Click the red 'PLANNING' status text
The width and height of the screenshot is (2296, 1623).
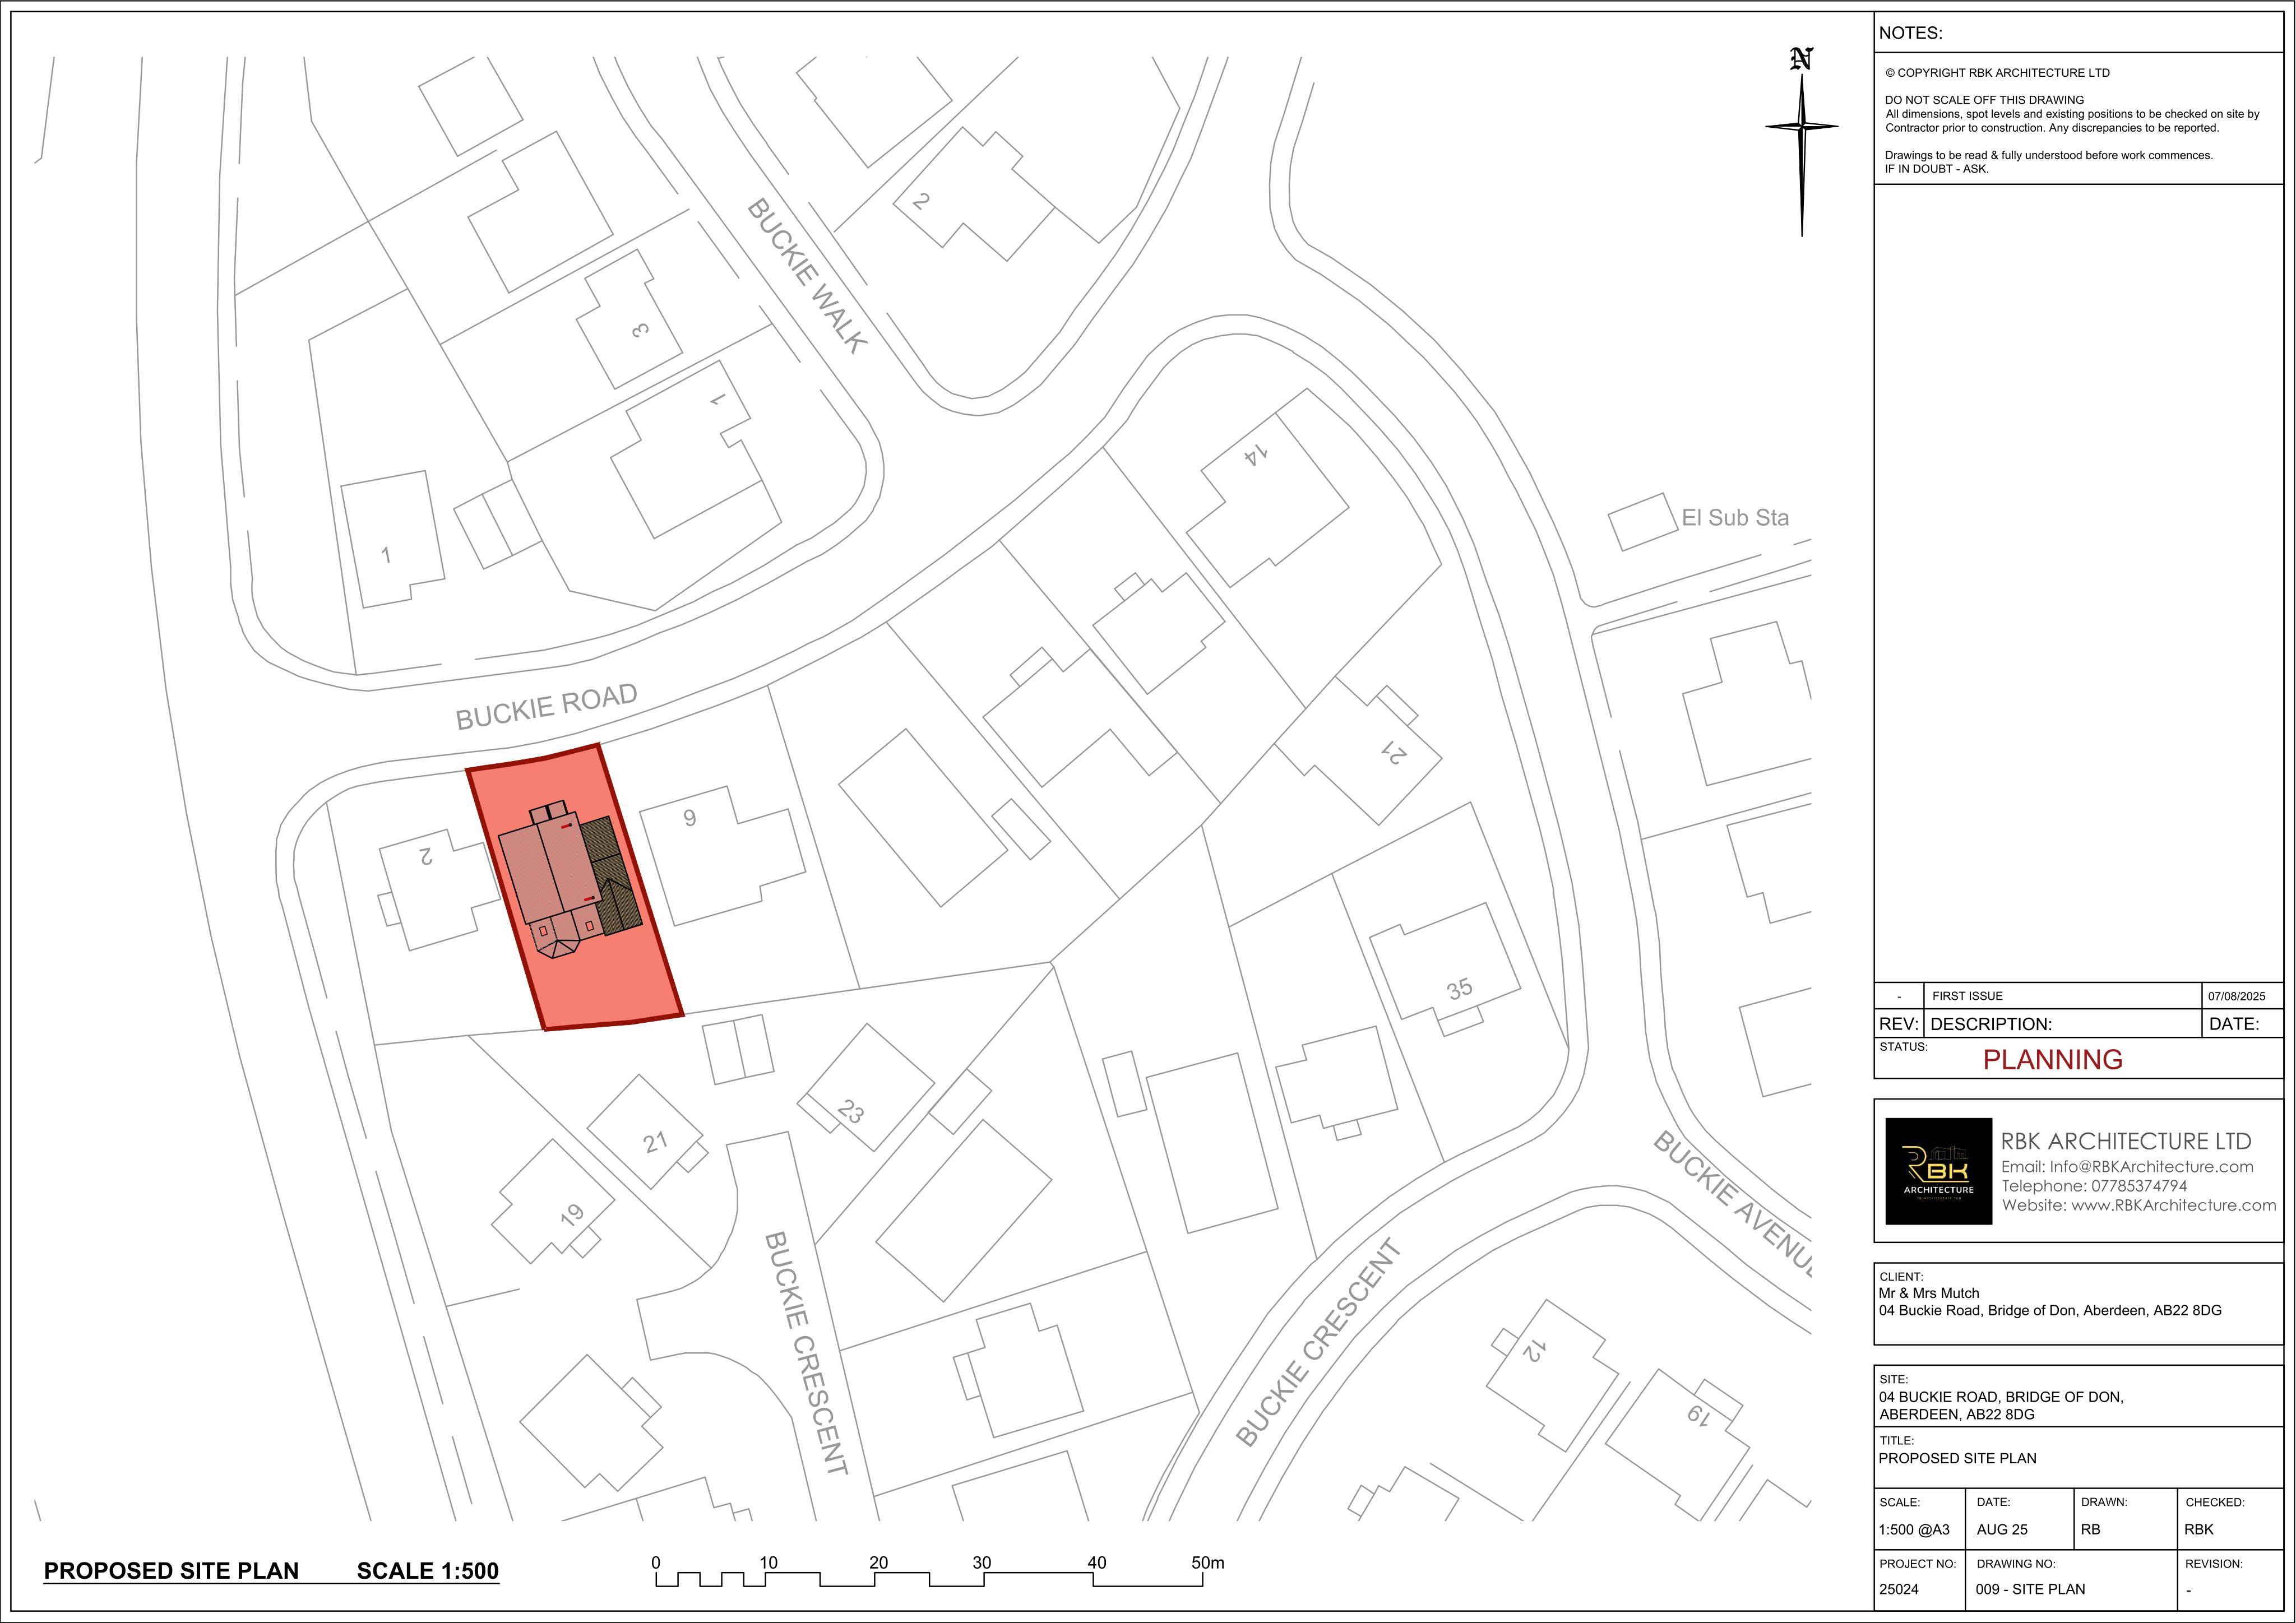tap(2052, 1060)
